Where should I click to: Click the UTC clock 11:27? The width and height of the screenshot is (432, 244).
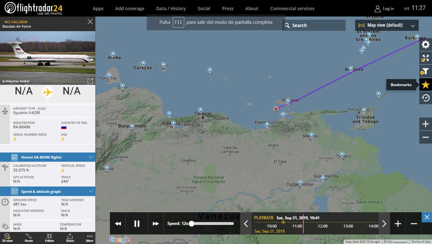tap(419, 8)
